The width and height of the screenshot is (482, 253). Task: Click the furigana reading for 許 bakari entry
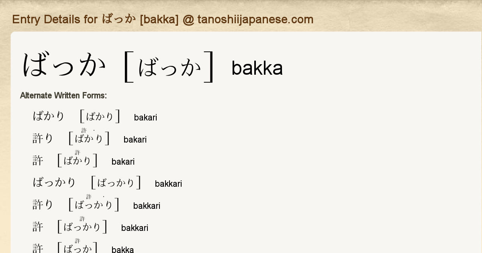(78, 161)
